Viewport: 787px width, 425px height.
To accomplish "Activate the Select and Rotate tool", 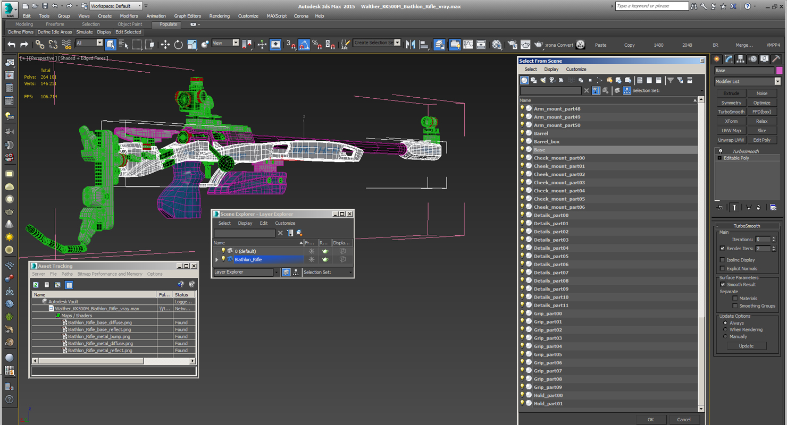I will pos(179,45).
